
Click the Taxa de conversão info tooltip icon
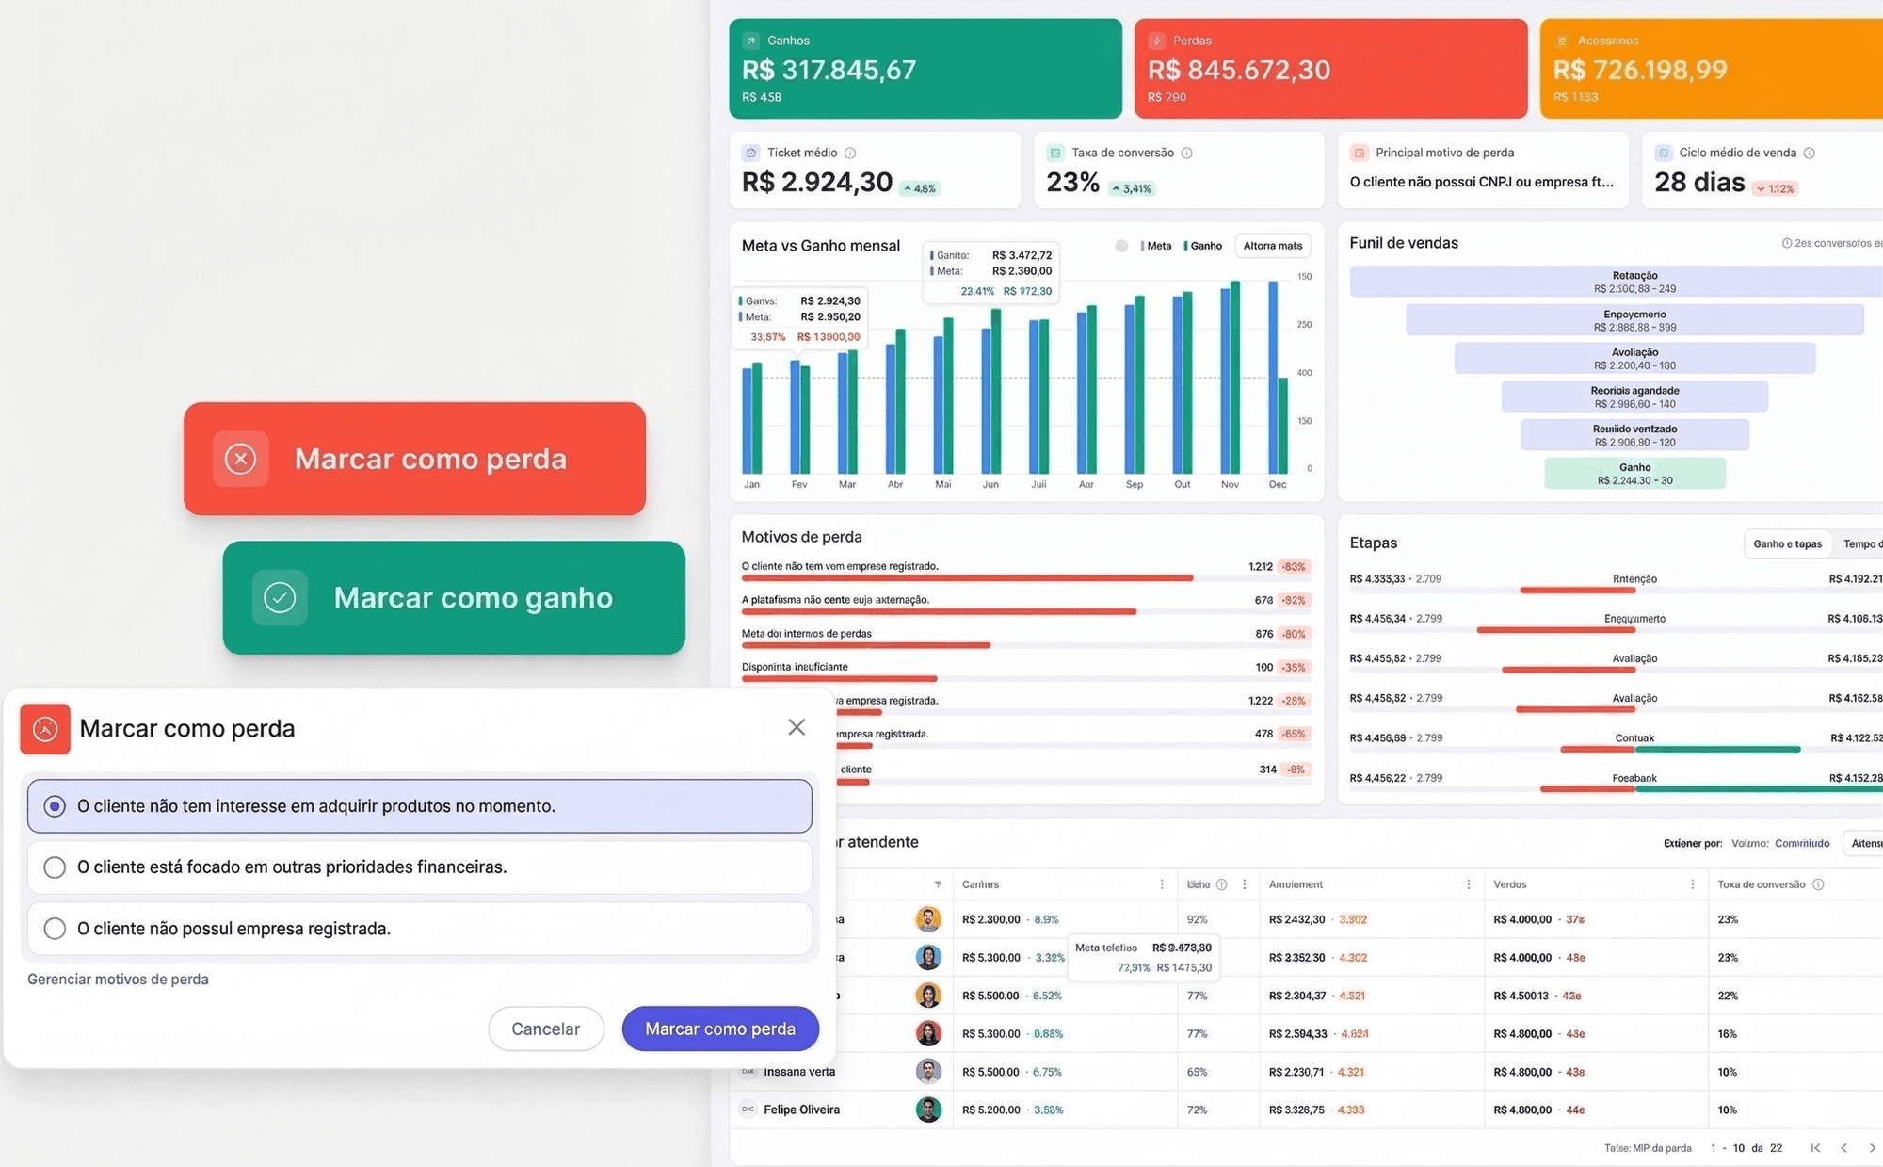[x=1187, y=152]
